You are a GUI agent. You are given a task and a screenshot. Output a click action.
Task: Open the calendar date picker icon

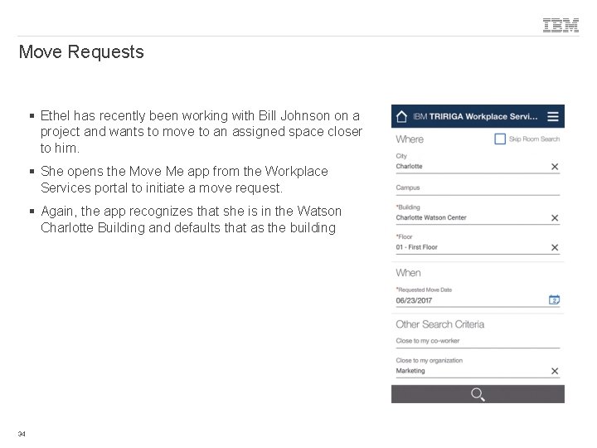click(x=555, y=299)
